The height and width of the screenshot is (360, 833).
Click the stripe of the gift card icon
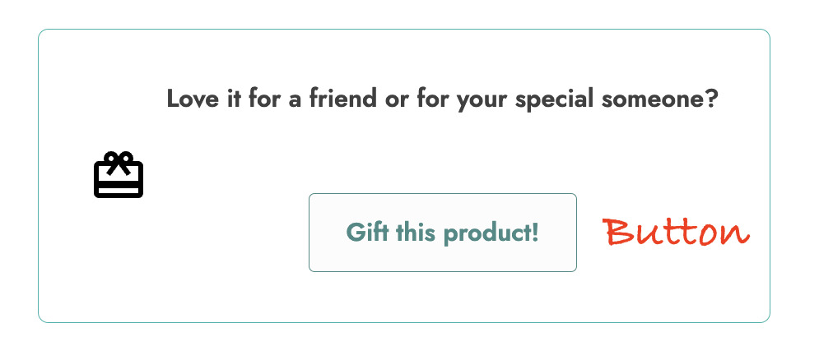119,185
